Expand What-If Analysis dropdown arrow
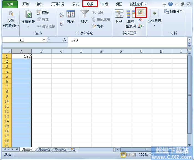The height and width of the screenshot is (160, 194). pyautogui.click(x=143, y=26)
